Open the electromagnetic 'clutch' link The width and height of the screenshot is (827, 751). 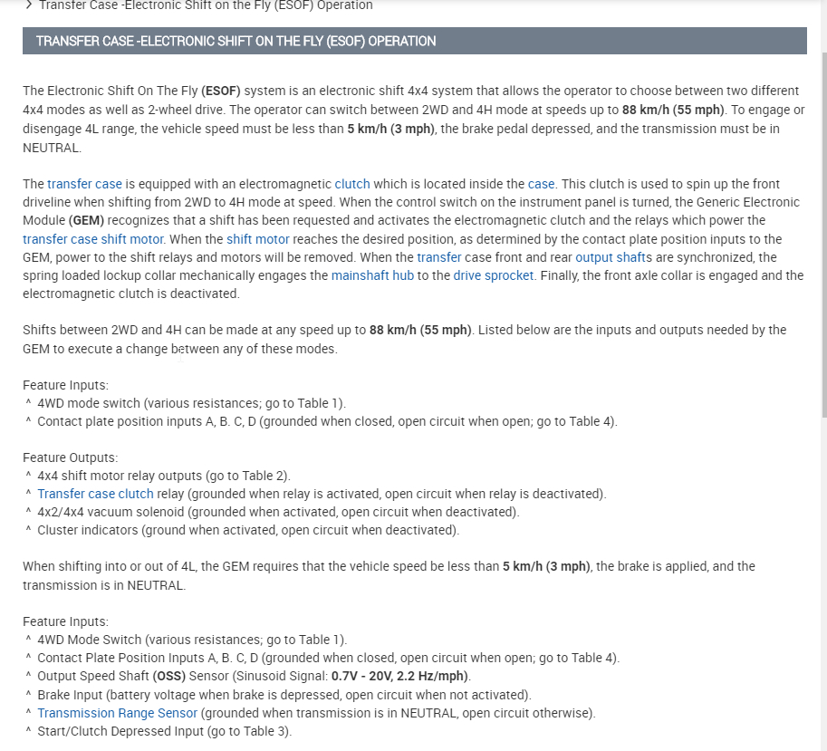click(x=352, y=184)
